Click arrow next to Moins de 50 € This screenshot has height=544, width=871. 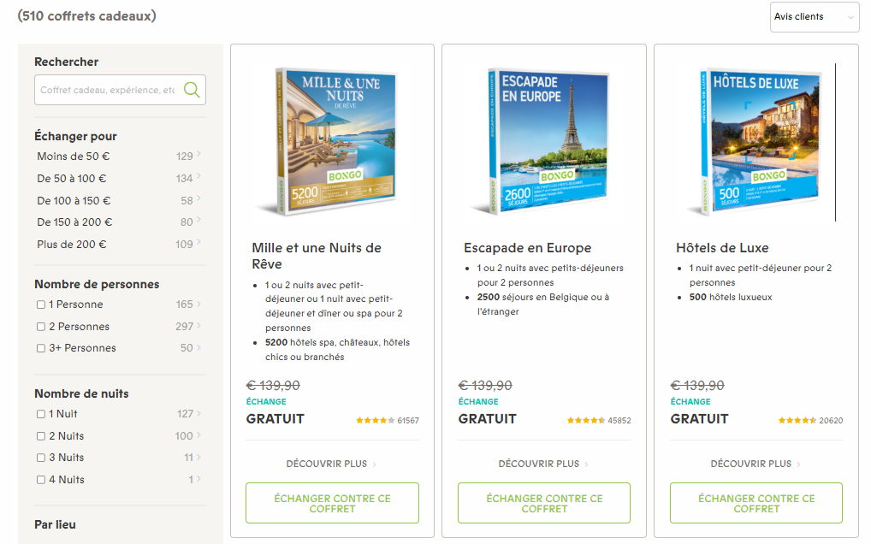click(x=198, y=156)
